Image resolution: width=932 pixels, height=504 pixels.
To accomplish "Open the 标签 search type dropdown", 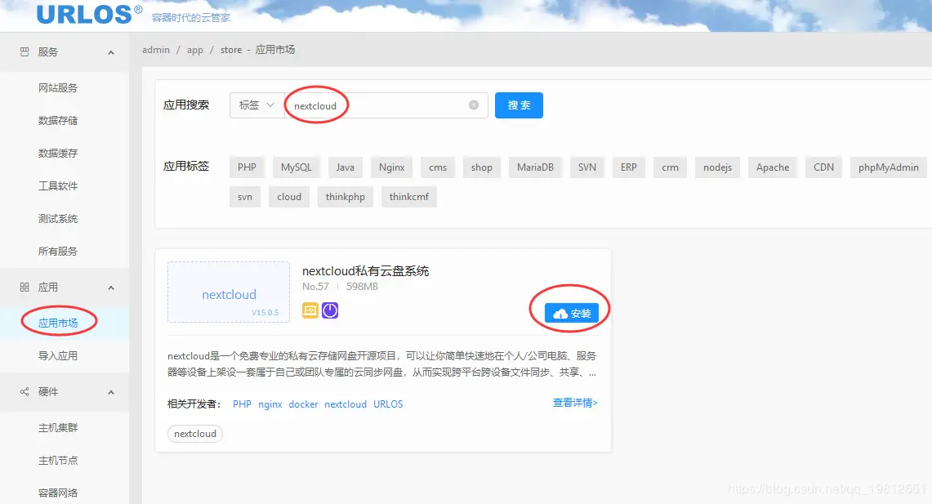I will [256, 105].
